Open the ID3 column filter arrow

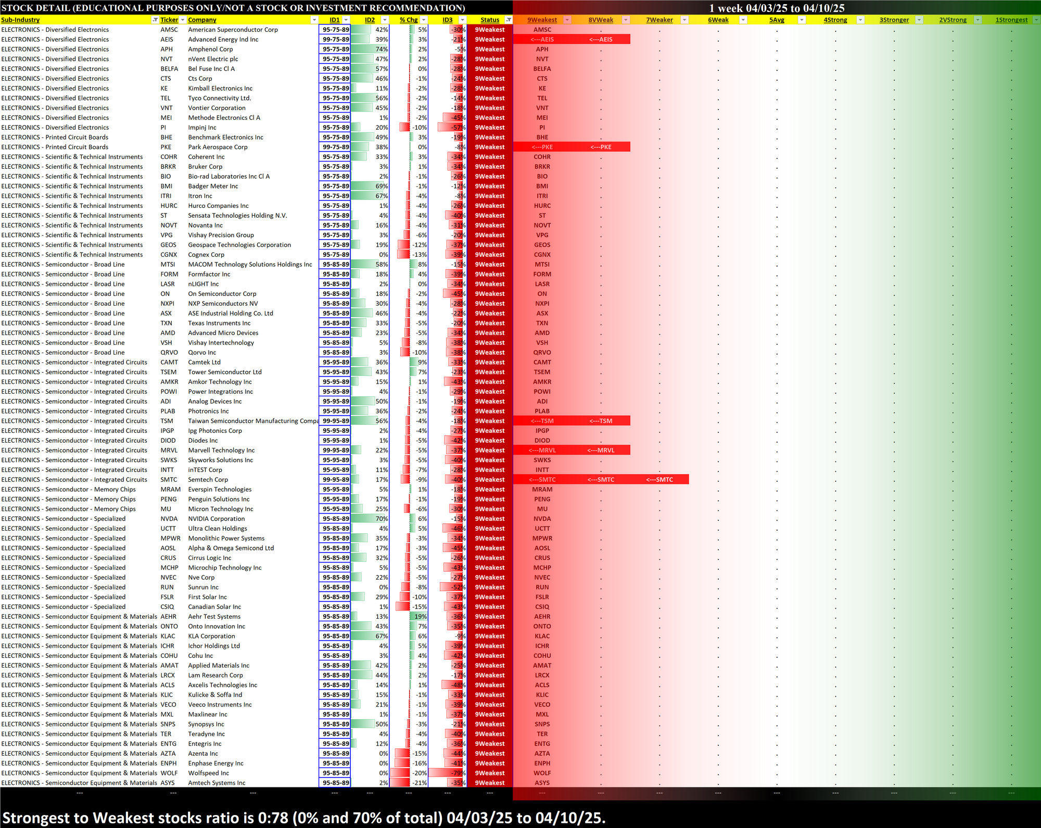[462, 20]
